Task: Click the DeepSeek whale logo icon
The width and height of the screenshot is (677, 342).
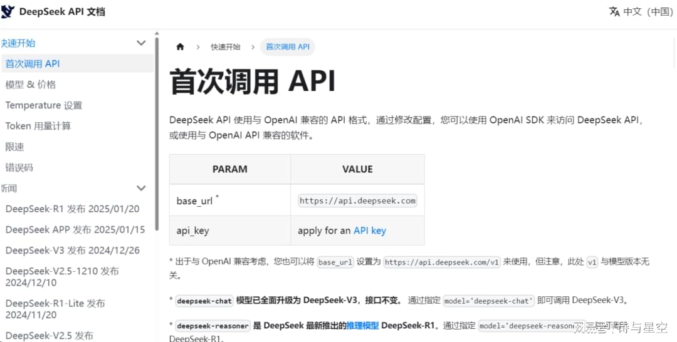Action: [7, 12]
